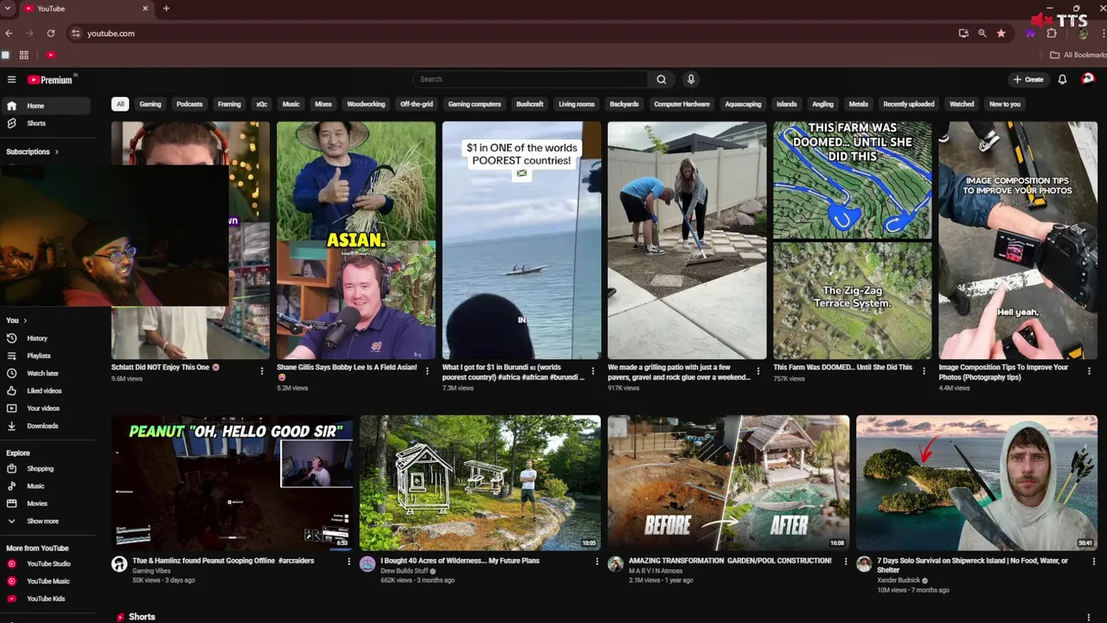Open Shopping under Explore

coord(45,468)
